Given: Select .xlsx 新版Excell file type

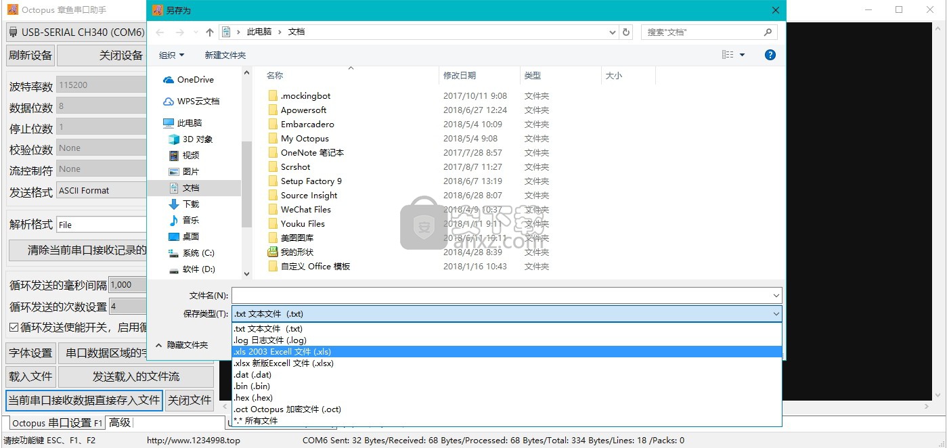Looking at the screenshot, I should click(x=507, y=363).
